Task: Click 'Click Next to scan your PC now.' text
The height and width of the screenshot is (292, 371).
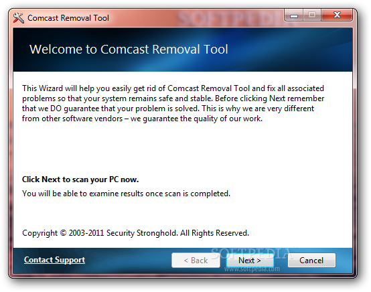Action: (x=80, y=179)
